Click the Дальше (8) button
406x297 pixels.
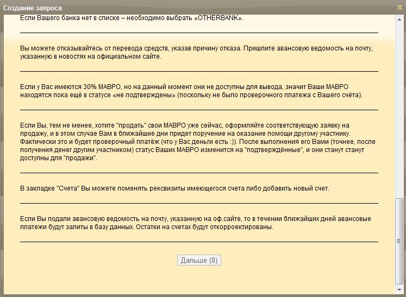click(199, 260)
